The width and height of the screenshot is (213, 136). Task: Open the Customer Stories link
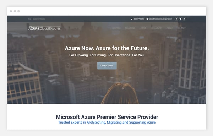[39, 19]
